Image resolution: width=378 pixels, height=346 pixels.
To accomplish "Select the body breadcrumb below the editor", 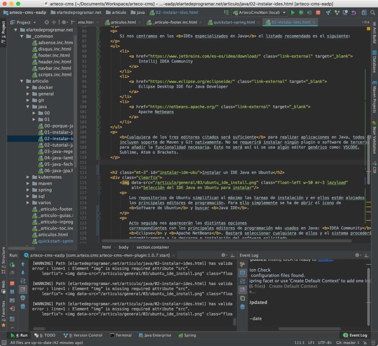I will point(124,247).
